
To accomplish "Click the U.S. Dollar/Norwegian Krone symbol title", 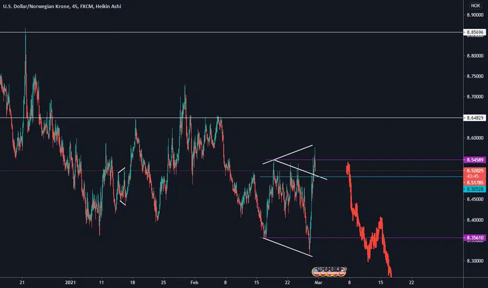I will coord(36,6).
